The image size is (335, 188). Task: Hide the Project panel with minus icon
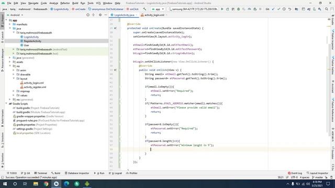pyautogui.click(x=106, y=15)
